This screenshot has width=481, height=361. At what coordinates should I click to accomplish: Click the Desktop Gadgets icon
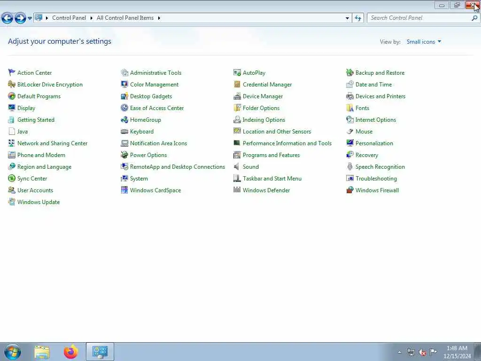[x=124, y=96]
